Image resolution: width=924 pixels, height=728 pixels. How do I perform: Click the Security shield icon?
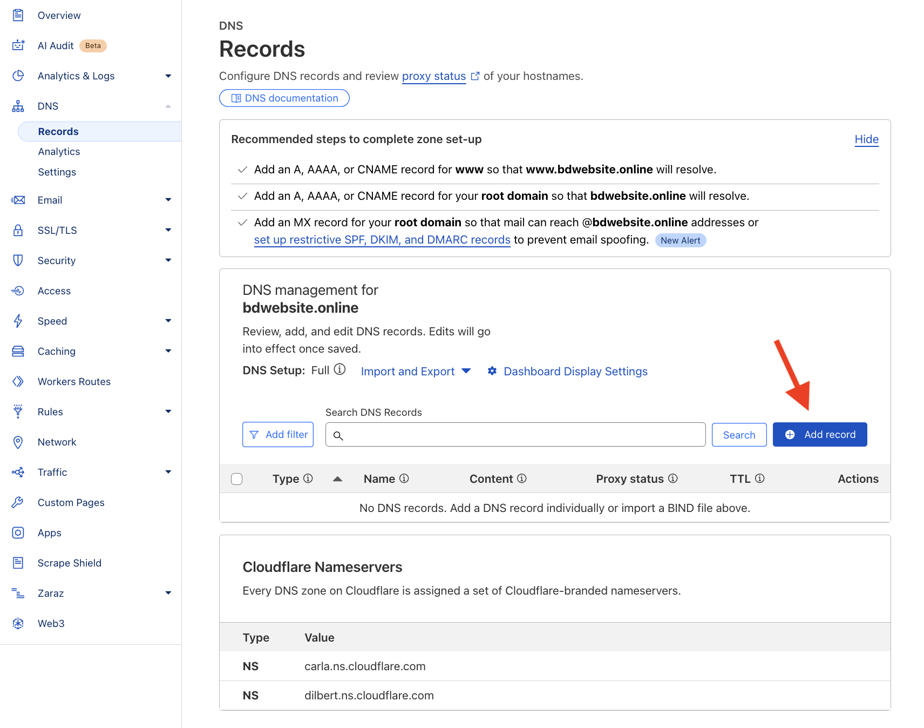click(18, 260)
